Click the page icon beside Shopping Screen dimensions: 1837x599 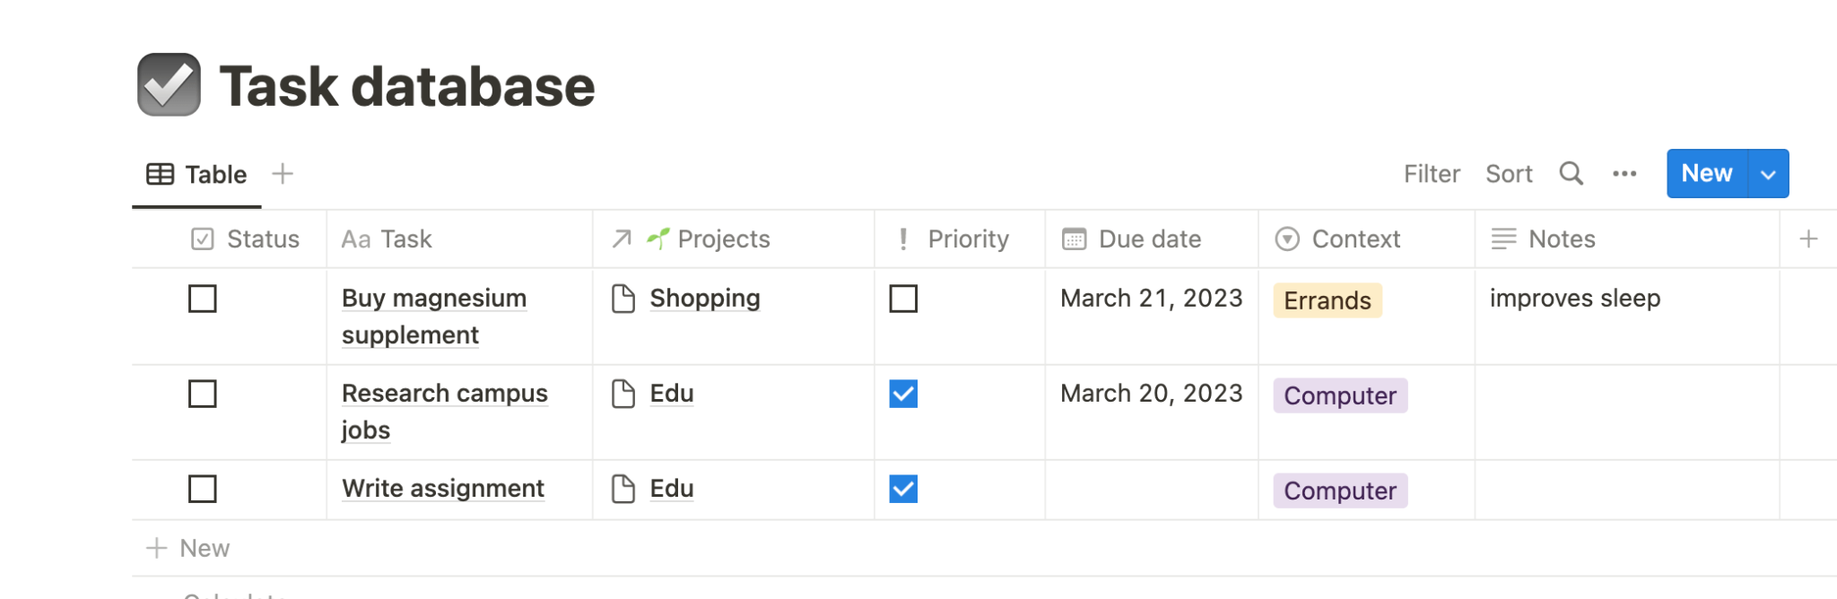(x=622, y=298)
